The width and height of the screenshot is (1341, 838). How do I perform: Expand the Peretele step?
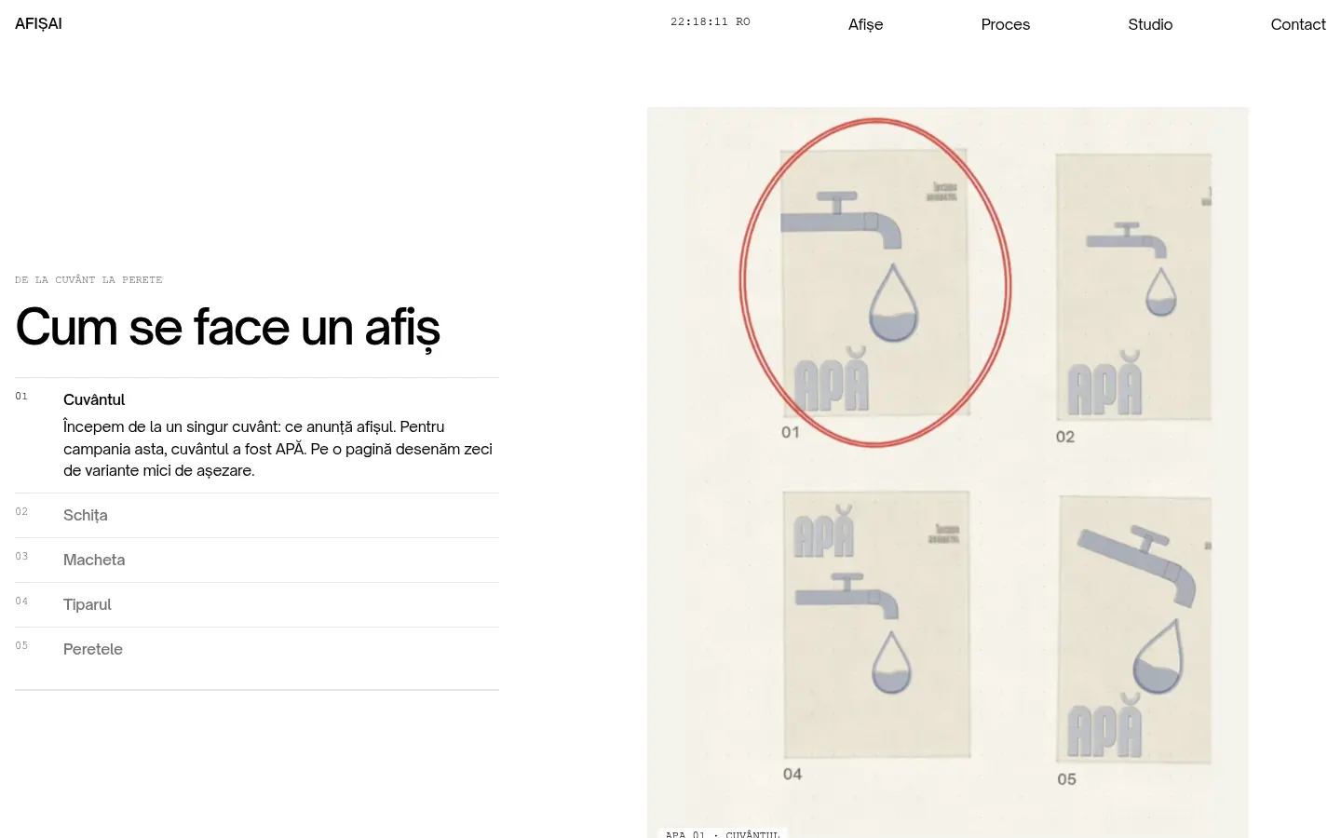click(257, 649)
